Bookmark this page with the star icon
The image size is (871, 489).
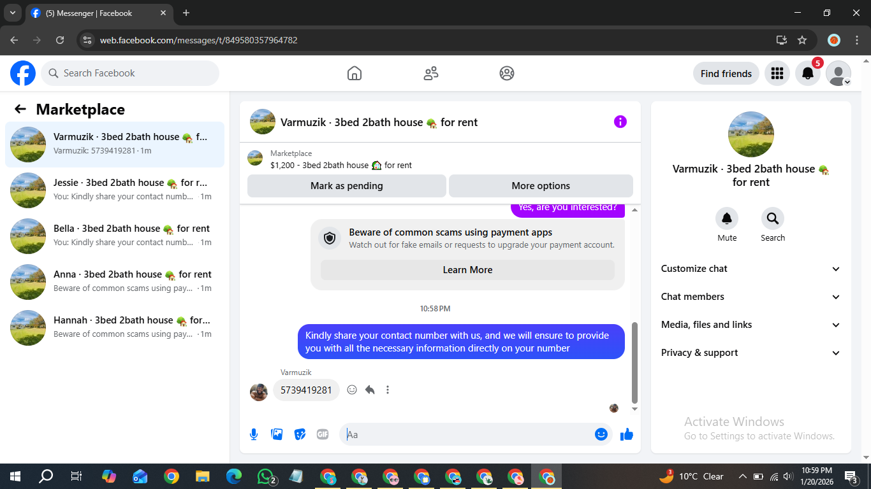pos(802,40)
